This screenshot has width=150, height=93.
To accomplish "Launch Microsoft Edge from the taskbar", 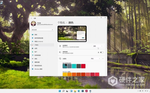I will [x=79, y=91].
